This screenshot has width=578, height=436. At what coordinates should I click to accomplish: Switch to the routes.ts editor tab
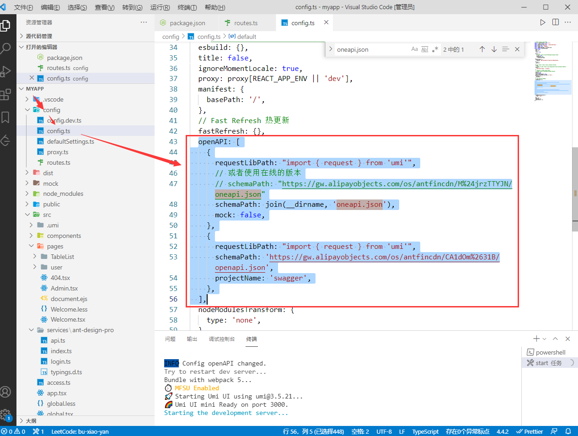pyautogui.click(x=246, y=23)
